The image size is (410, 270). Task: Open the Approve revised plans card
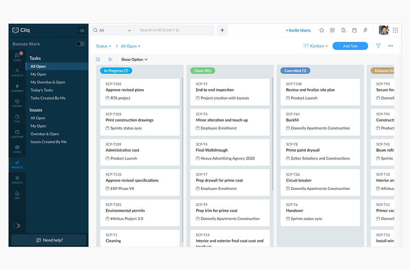coord(140,92)
